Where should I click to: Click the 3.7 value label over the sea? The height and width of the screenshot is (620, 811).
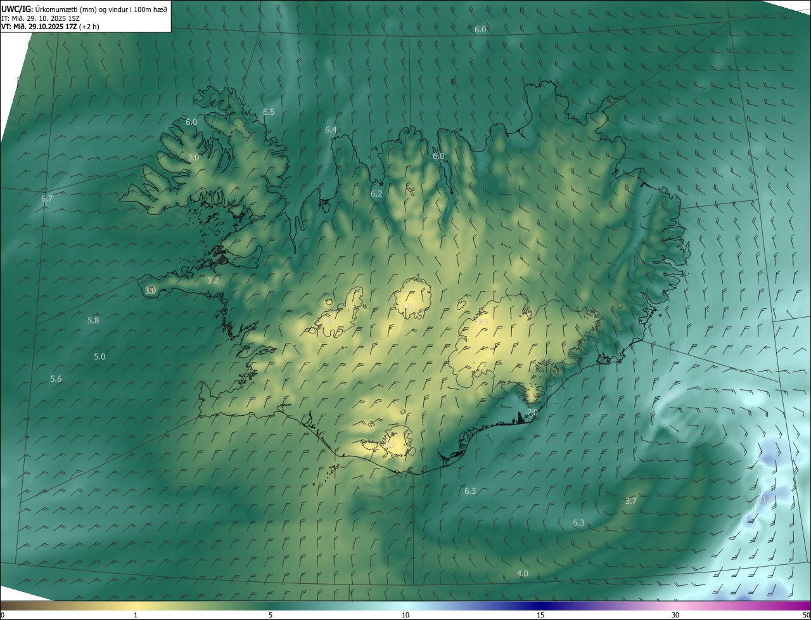click(x=630, y=501)
